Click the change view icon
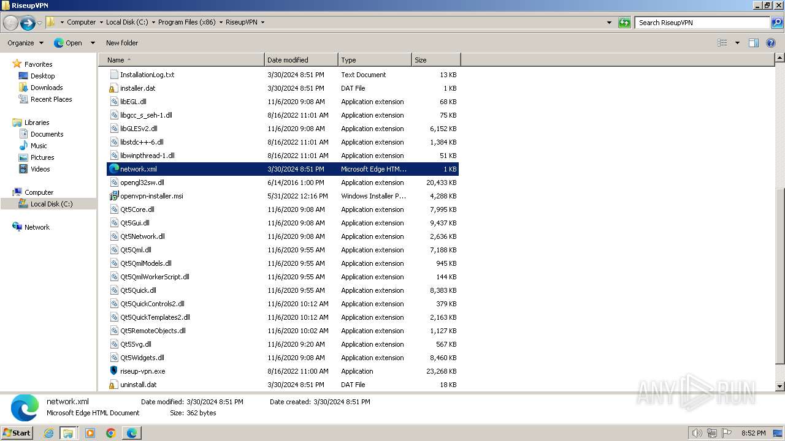Viewport: 785px width, 441px height. [x=722, y=43]
